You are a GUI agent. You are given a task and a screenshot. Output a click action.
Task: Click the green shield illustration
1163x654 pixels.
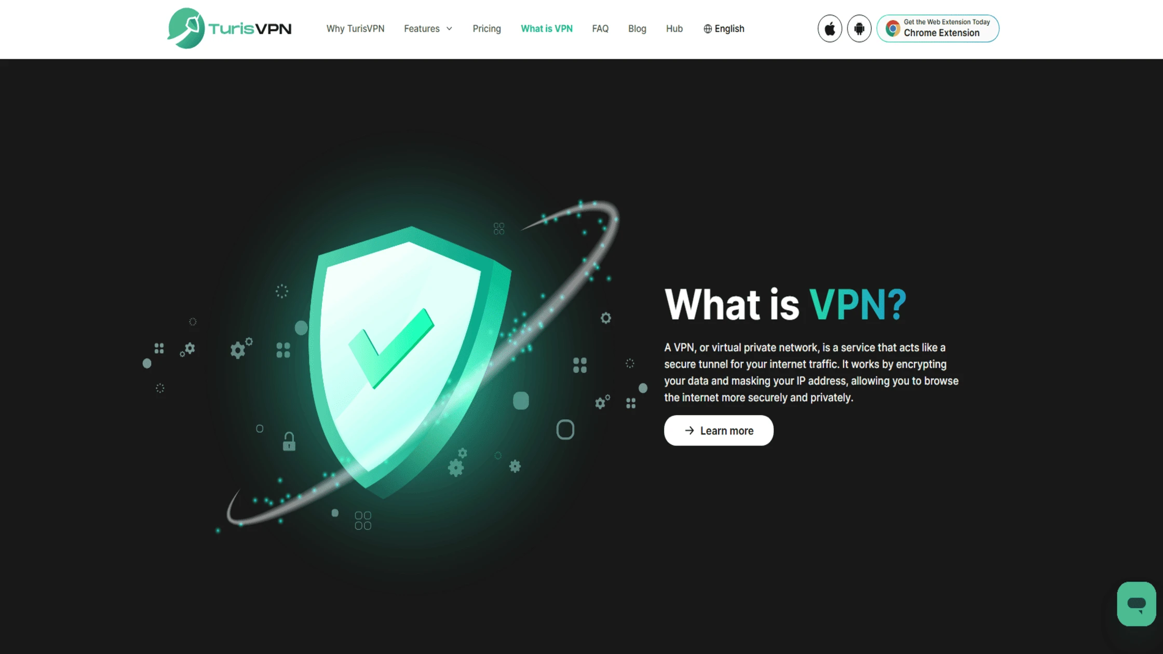(x=410, y=361)
